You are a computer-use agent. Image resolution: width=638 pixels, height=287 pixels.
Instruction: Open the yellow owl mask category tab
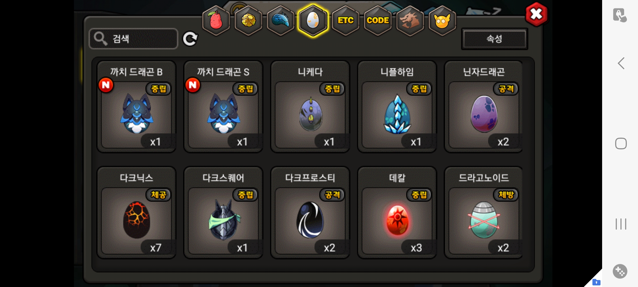[442, 21]
